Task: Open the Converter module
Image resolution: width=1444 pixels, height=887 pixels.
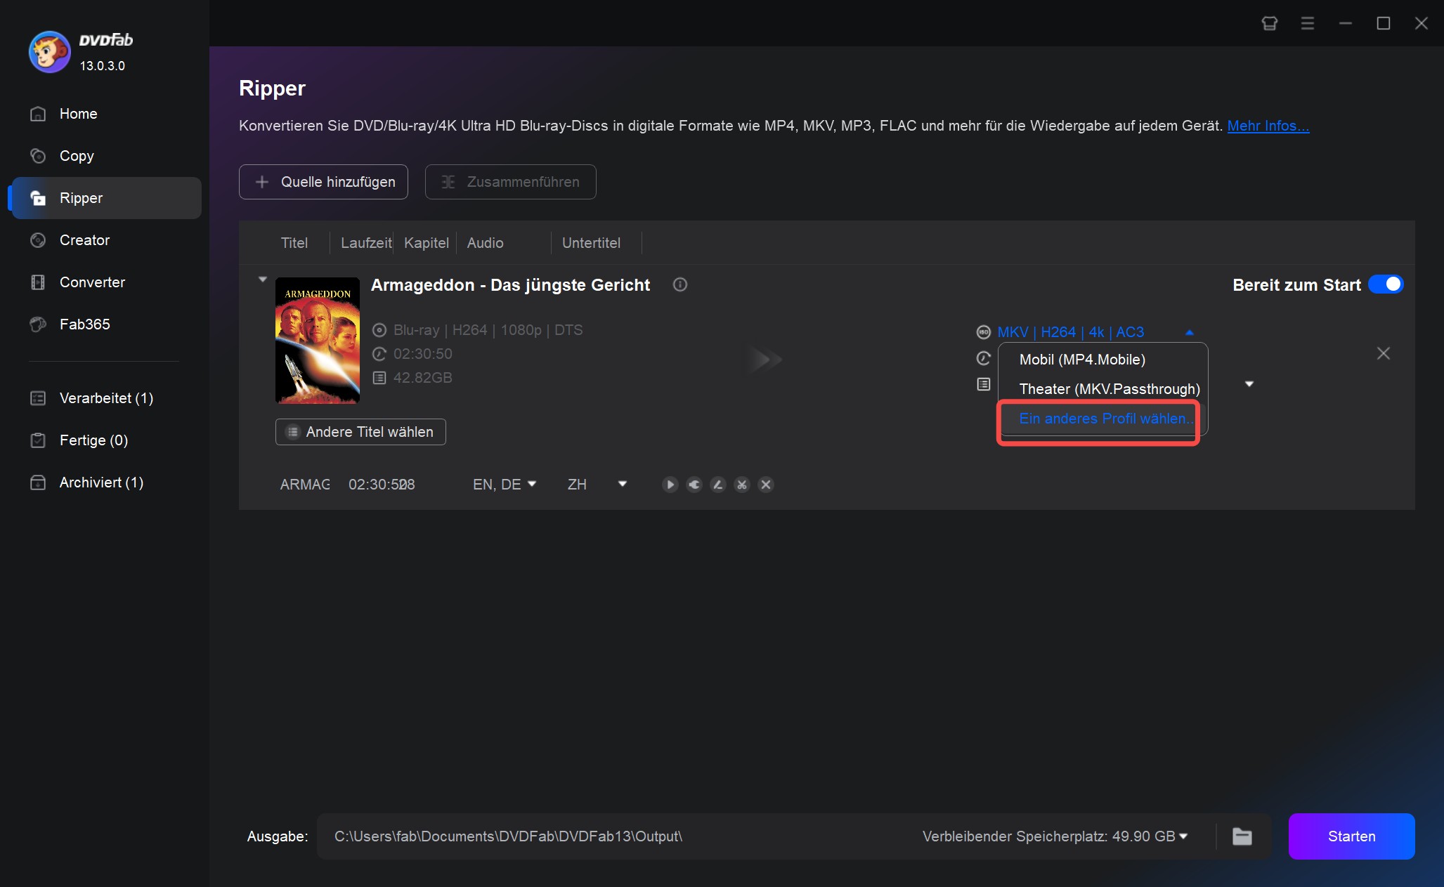Action: click(107, 282)
